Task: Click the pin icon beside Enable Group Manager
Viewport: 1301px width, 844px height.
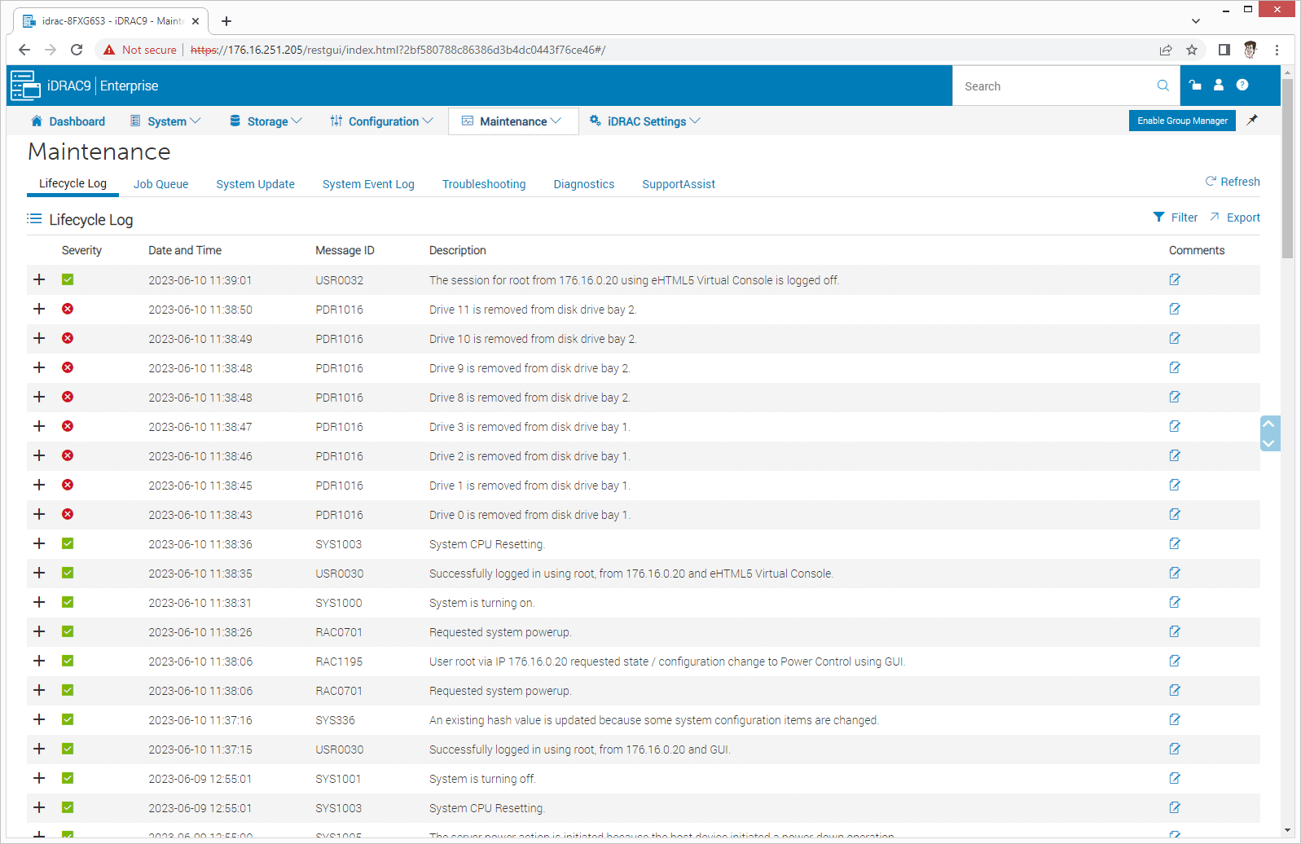Action: coord(1252,121)
